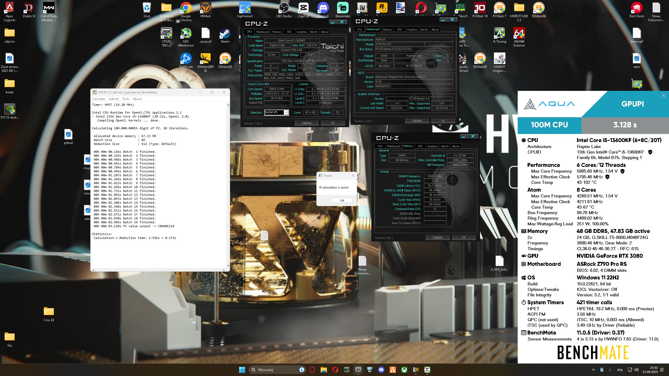
Task: Click the taskbar clock showing 23:32
Action: tap(650, 370)
